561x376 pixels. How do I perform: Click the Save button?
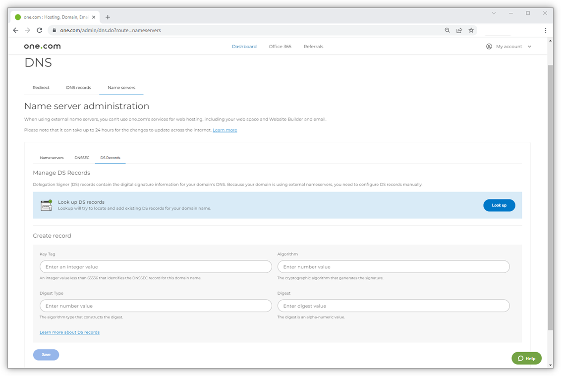(46, 355)
